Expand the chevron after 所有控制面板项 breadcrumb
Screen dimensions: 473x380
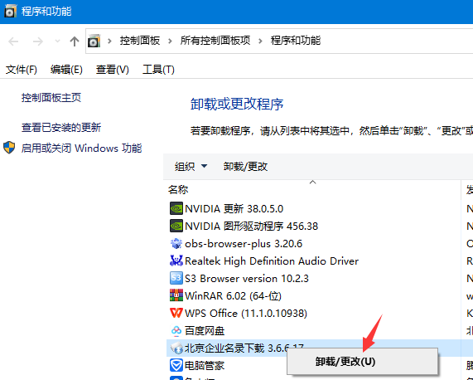pos(260,41)
